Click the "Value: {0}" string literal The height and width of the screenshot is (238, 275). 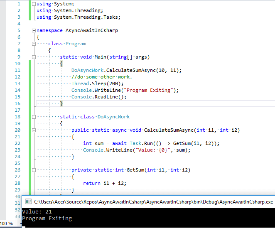click(155, 150)
